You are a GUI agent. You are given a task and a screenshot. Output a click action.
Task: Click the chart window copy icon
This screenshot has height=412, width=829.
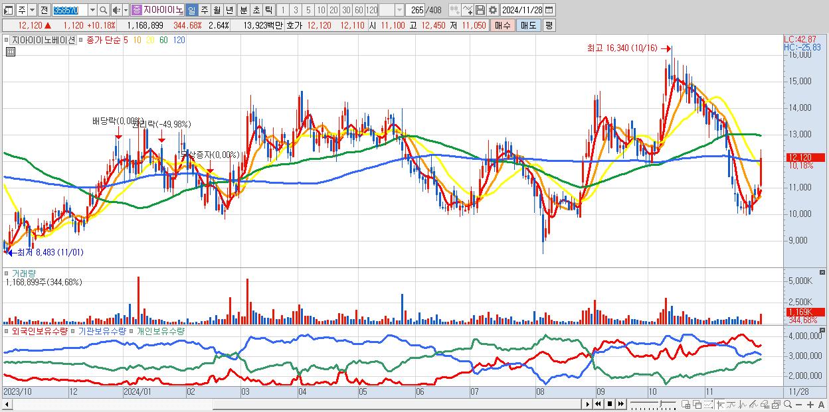(x=776, y=404)
